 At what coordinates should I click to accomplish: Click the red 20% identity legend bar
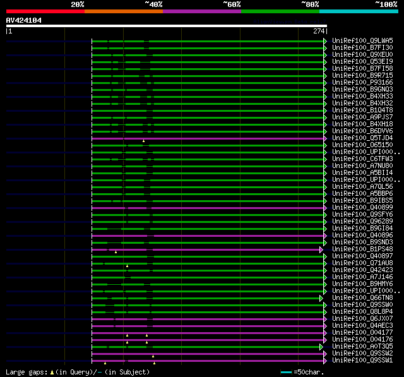click(x=45, y=11)
